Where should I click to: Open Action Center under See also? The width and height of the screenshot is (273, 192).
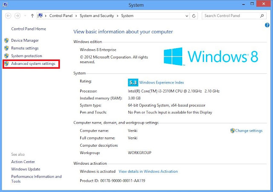point(23,162)
